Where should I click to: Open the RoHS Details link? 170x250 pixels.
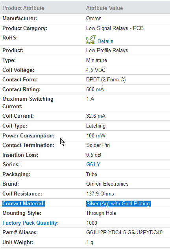tap(105, 41)
